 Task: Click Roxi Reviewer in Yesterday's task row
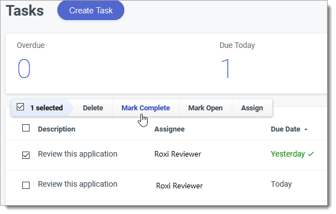pyautogui.click(x=178, y=154)
